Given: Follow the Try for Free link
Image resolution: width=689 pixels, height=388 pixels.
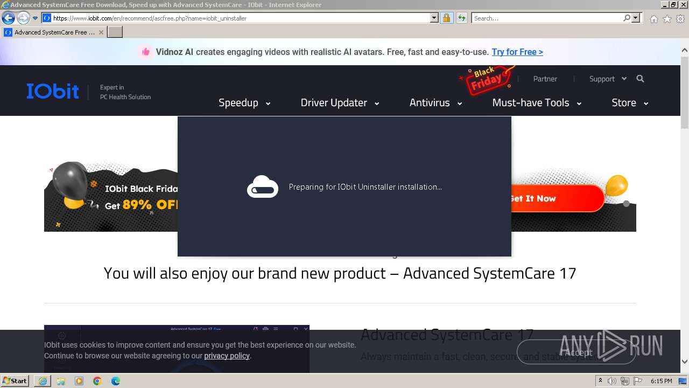Looking at the screenshot, I should coord(517,52).
